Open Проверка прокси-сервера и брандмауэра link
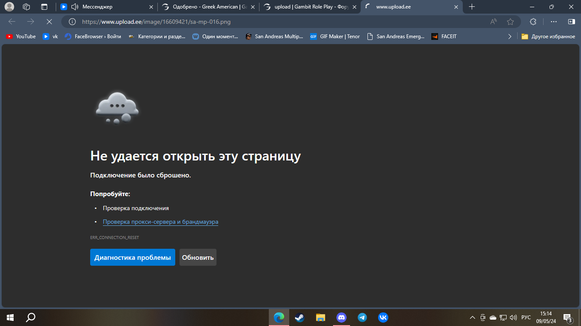Screen dimensions: 581x326 (160, 222)
